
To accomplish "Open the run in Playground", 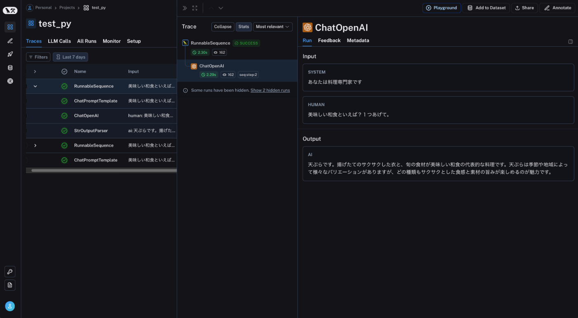I will click(x=442, y=8).
